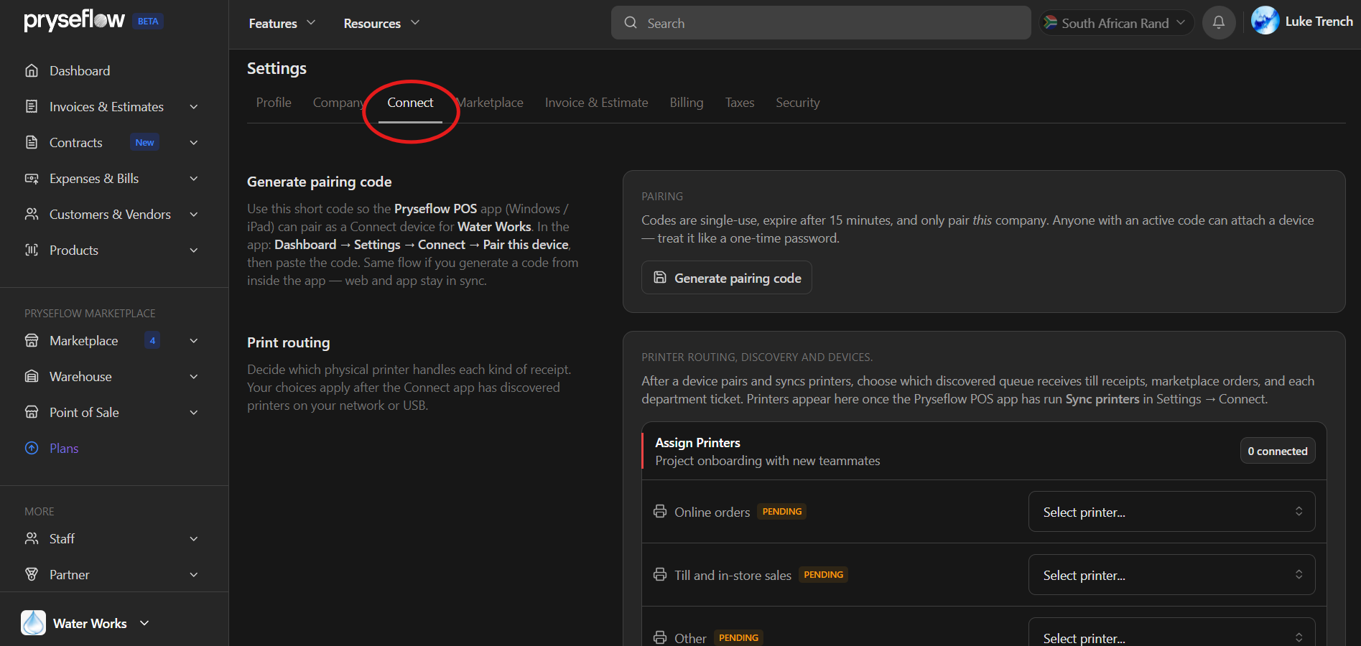Click the printer icon beside Other

coord(660,637)
